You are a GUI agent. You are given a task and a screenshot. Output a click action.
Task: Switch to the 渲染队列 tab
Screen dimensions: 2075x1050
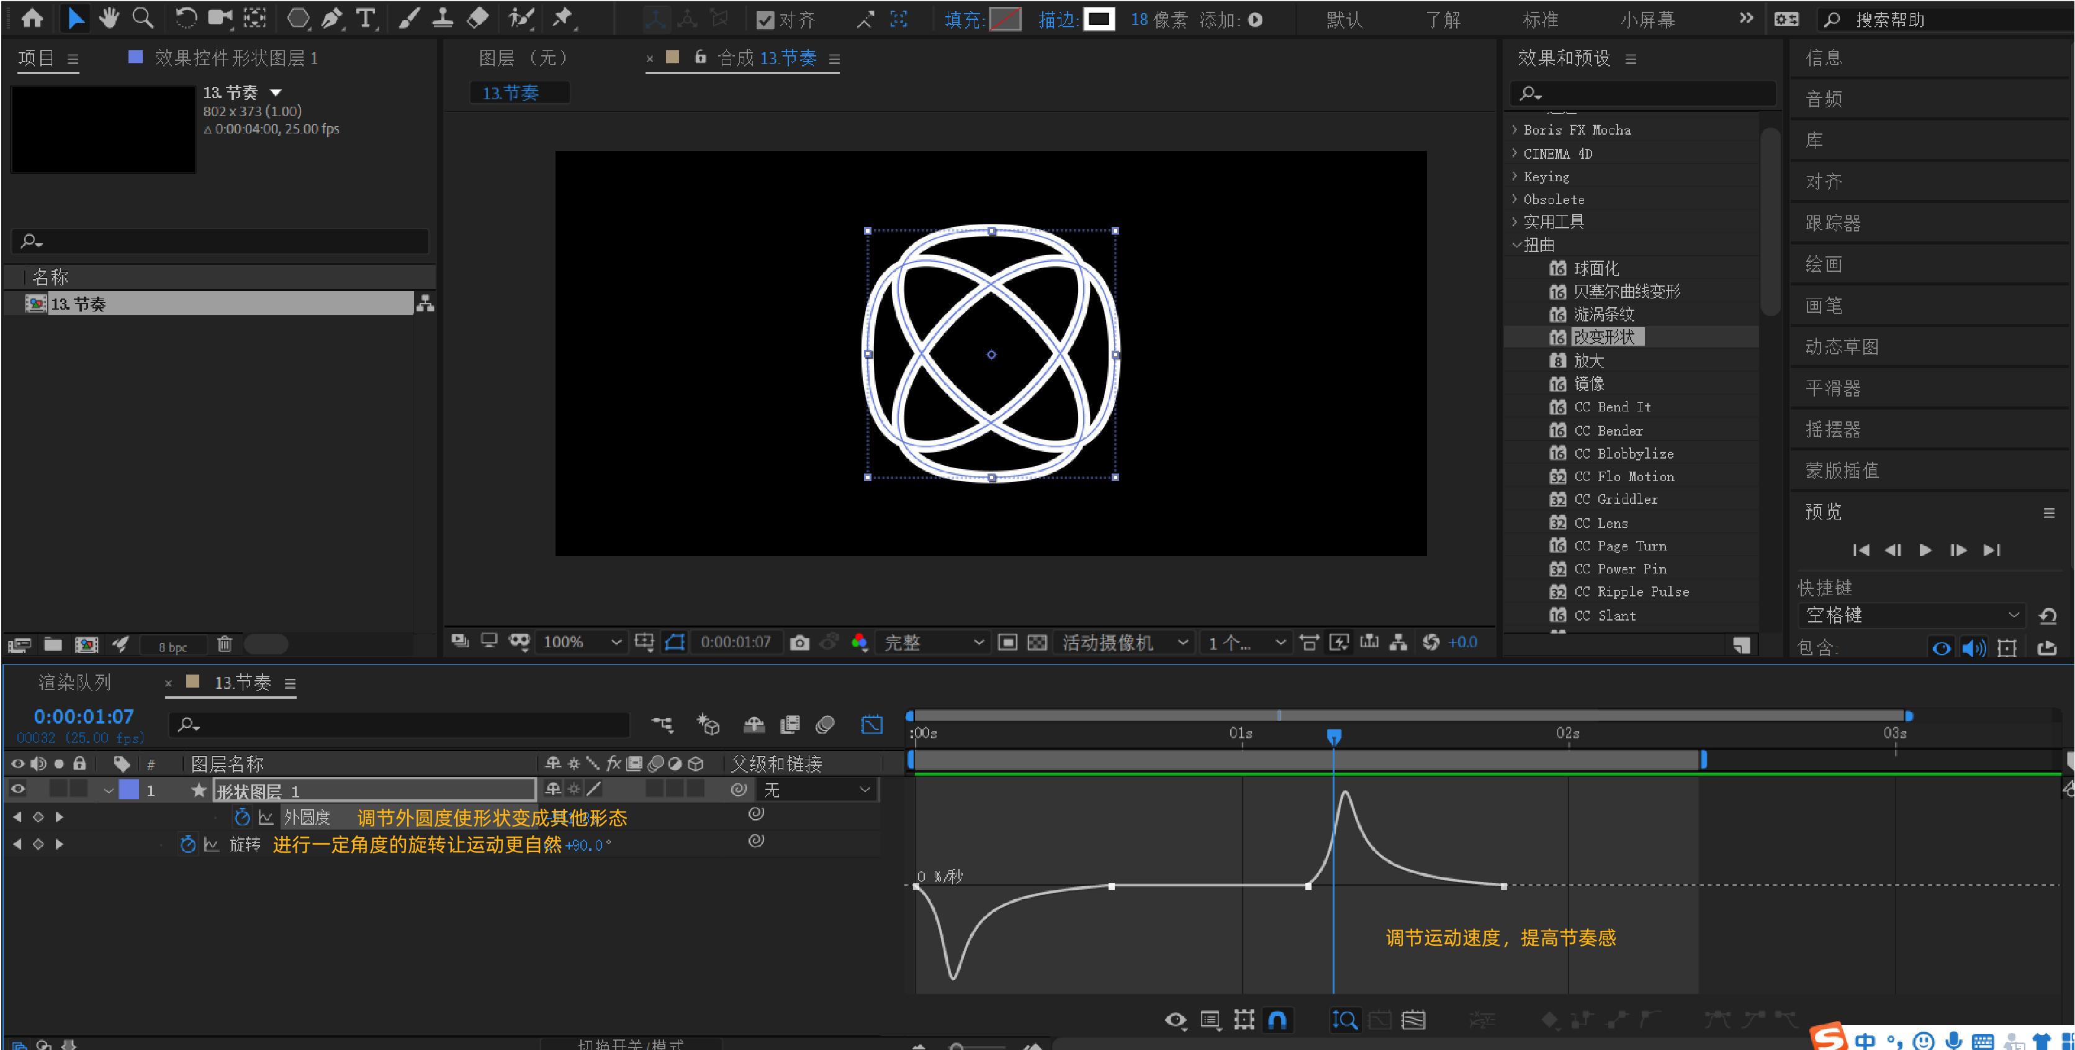click(74, 683)
